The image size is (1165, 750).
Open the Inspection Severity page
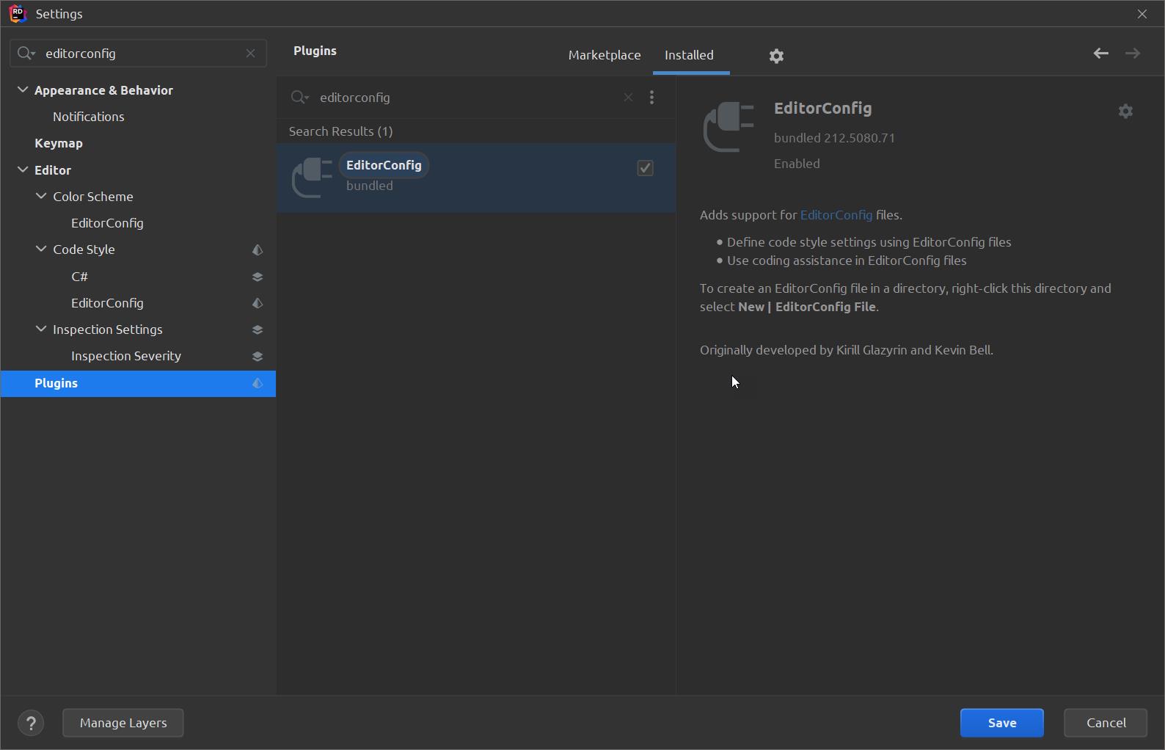(126, 356)
